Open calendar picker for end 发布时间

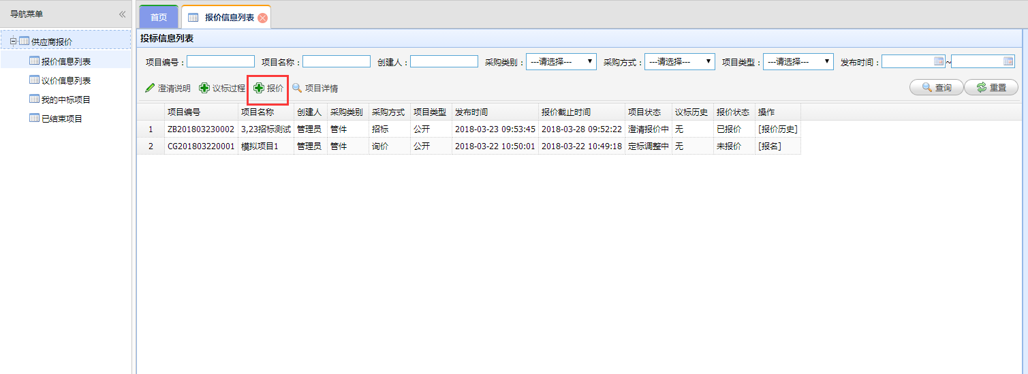click(x=1008, y=61)
